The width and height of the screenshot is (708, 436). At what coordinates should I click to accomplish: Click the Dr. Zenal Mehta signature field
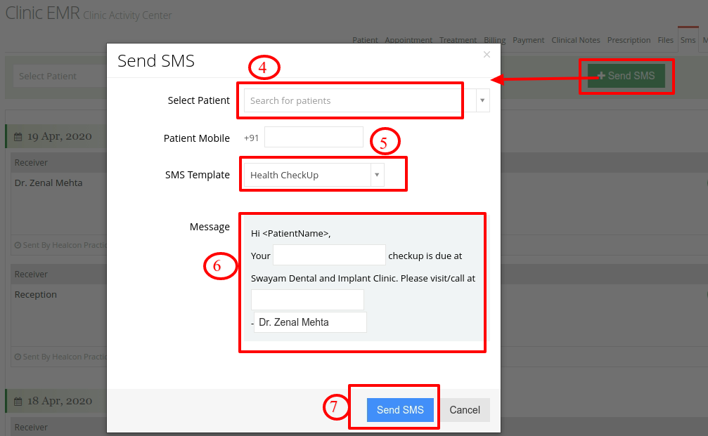click(310, 322)
